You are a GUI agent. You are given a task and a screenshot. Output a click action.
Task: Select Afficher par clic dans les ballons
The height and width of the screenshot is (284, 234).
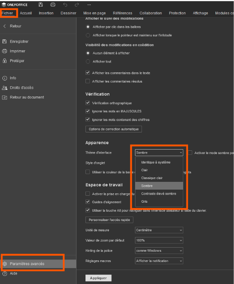pos(88,27)
